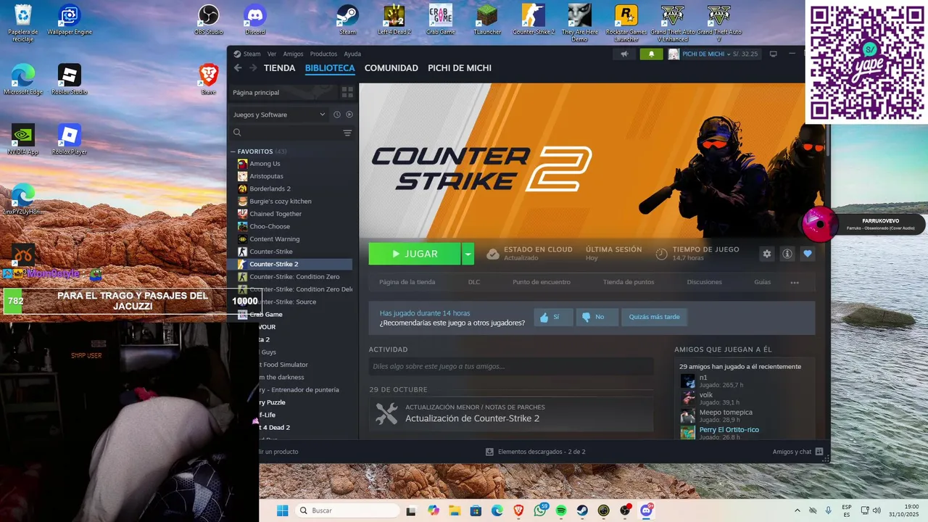The image size is (928, 522).
Task: Collapse the FAVORITOS category
Action: pos(233,152)
